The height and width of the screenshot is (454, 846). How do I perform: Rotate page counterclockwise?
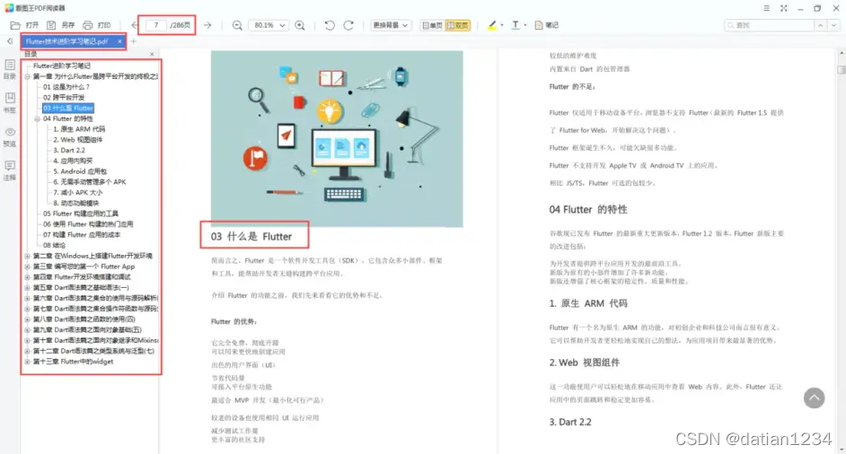(x=329, y=25)
